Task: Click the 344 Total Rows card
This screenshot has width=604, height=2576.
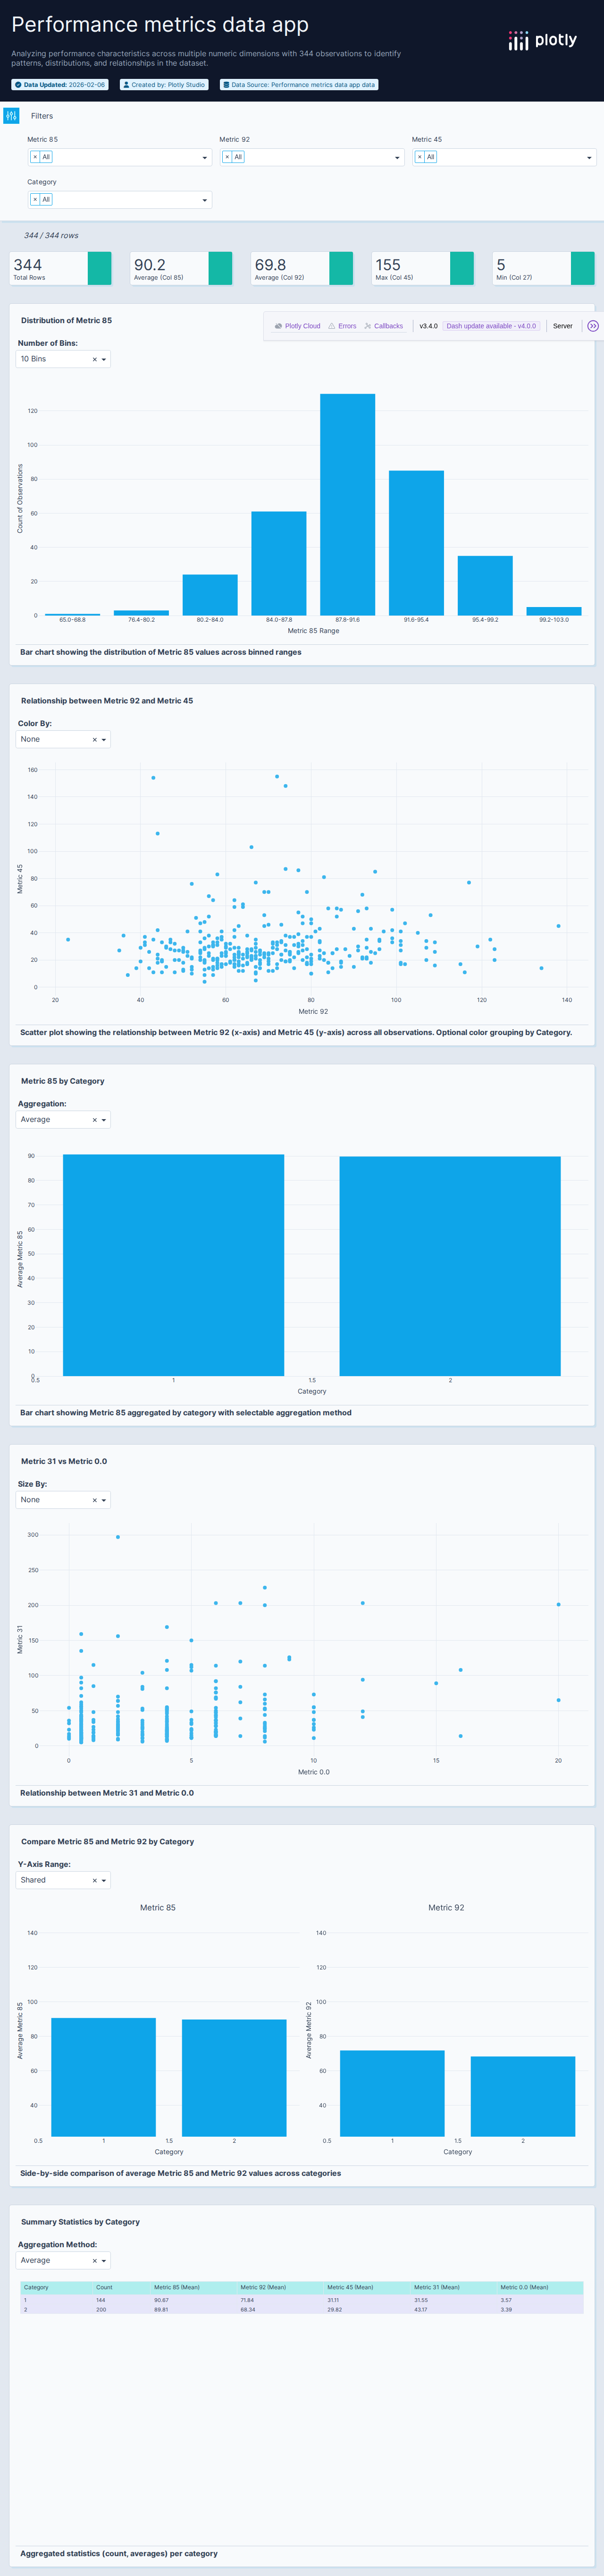Action: click(x=61, y=268)
